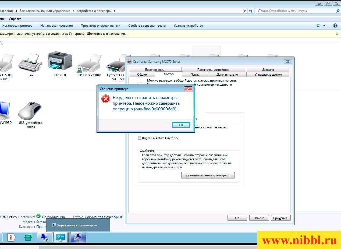The height and width of the screenshot is (249, 341).
Task: Expand the breadcrumb arrow after Все элементы панели управления
Action: coord(73,11)
